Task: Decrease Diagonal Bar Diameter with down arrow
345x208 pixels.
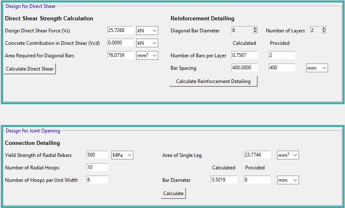Action: coord(255,32)
